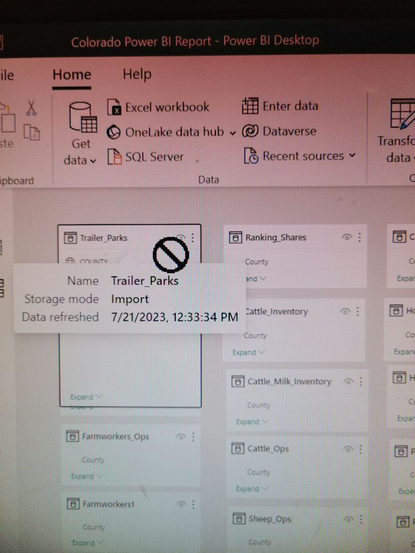Image resolution: width=415 pixels, height=553 pixels.
Task: Open Cattle_Ops more options menu
Action: click(360, 449)
